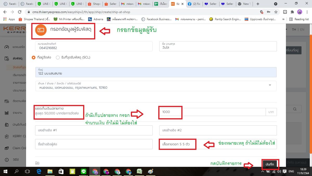This screenshot has width=312, height=176.
Task: Open the Chrome three-dot menu
Action: click(x=307, y=12)
